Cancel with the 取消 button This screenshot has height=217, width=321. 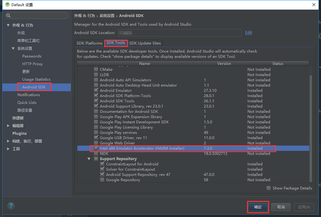click(x=281, y=207)
